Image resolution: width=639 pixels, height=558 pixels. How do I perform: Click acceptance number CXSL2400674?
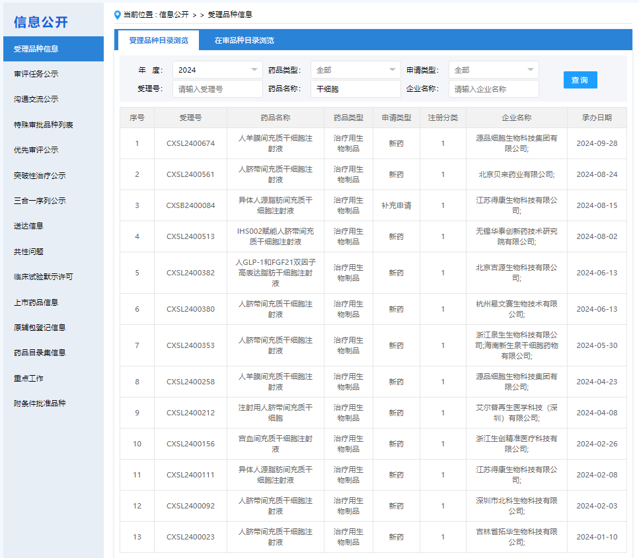click(x=190, y=143)
